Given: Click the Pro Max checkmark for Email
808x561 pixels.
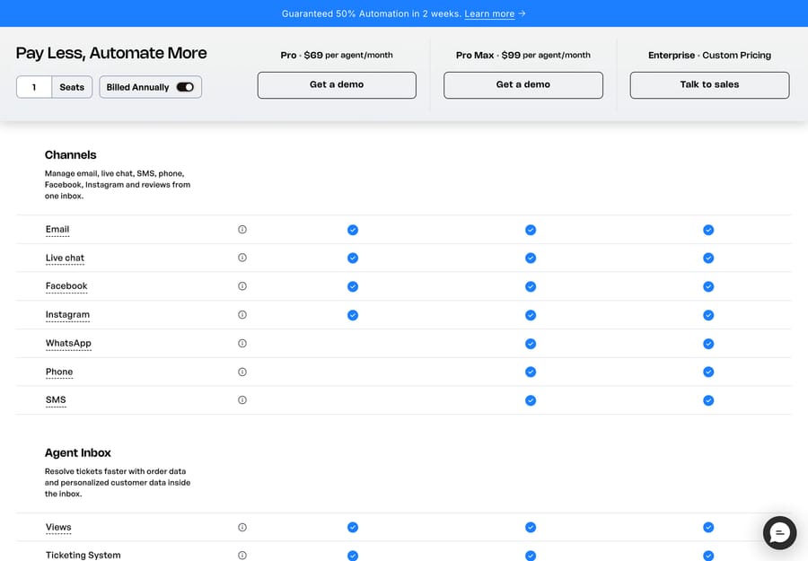Looking at the screenshot, I should tap(531, 230).
